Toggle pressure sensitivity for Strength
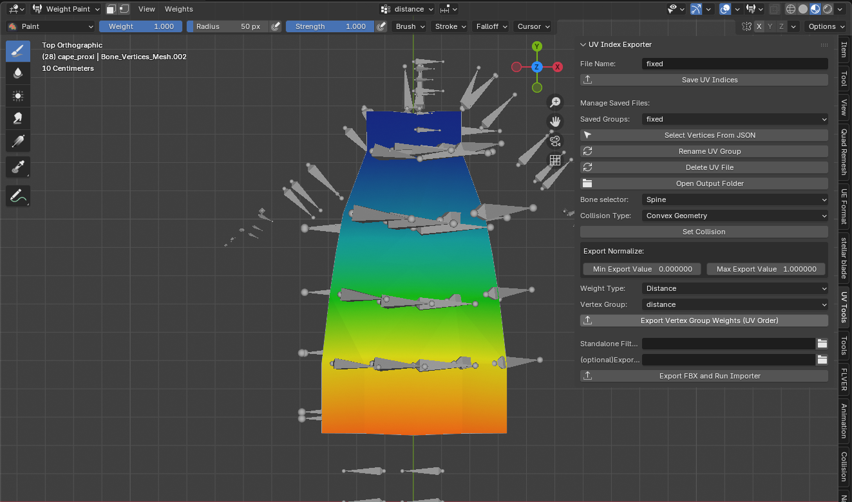This screenshot has height=502, width=852. click(381, 26)
